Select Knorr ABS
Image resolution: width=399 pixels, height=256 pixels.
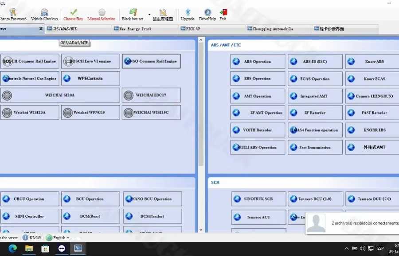click(x=372, y=61)
